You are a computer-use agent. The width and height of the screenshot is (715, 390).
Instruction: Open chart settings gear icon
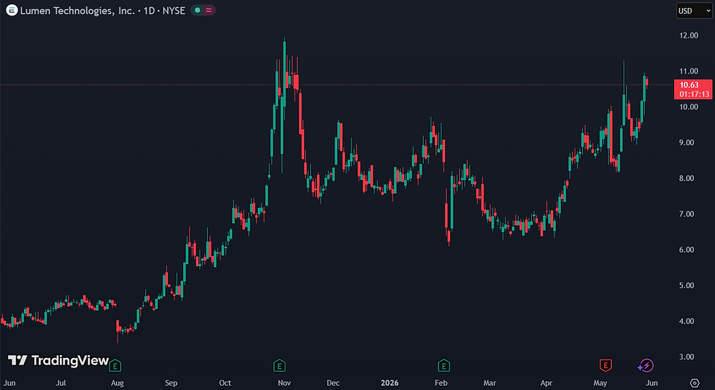695,383
